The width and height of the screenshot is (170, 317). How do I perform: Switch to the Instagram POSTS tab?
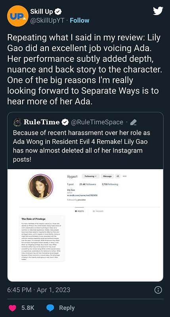(x=79, y=211)
